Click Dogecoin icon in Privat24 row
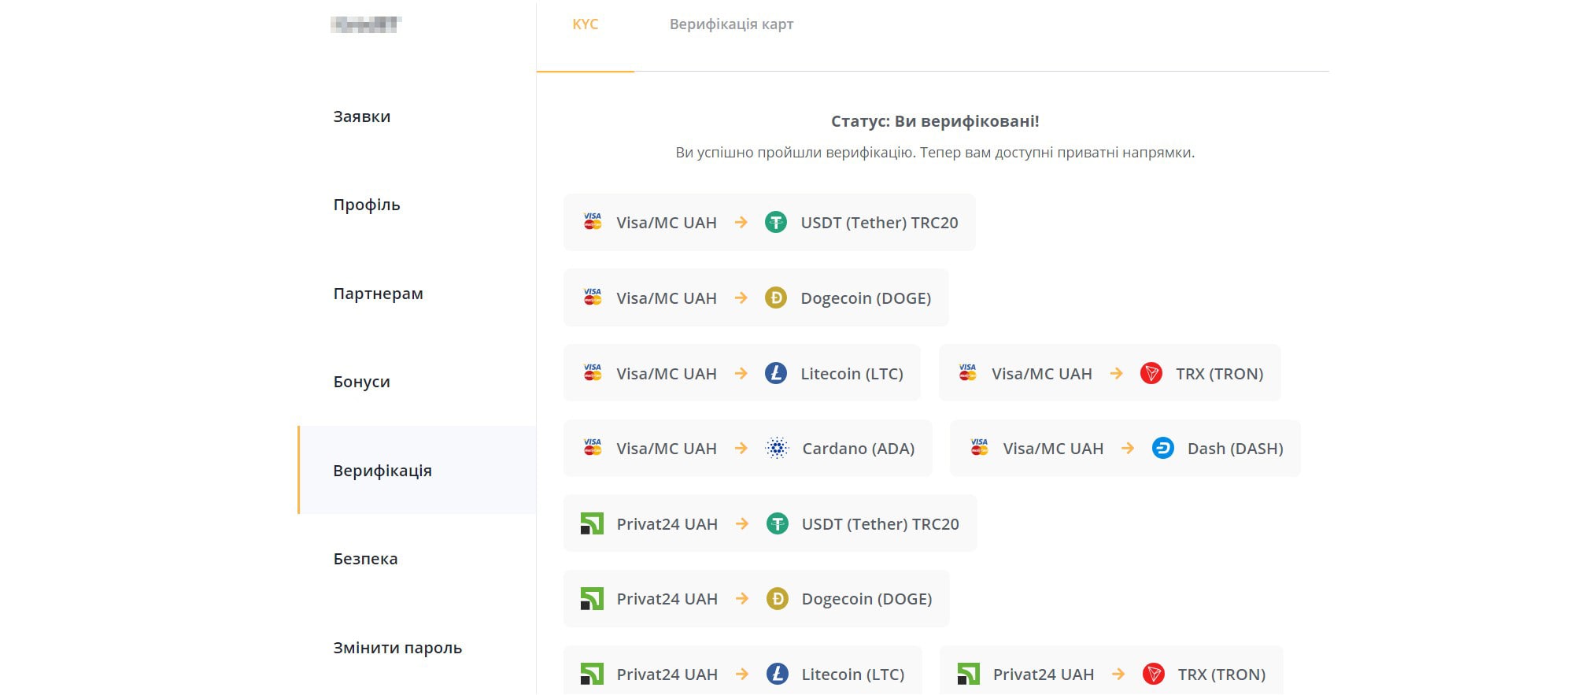This screenshot has height=695, width=1574. click(x=778, y=599)
